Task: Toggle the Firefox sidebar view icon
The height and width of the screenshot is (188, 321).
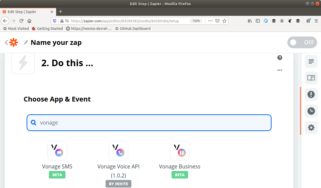Action: (x=258, y=21)
